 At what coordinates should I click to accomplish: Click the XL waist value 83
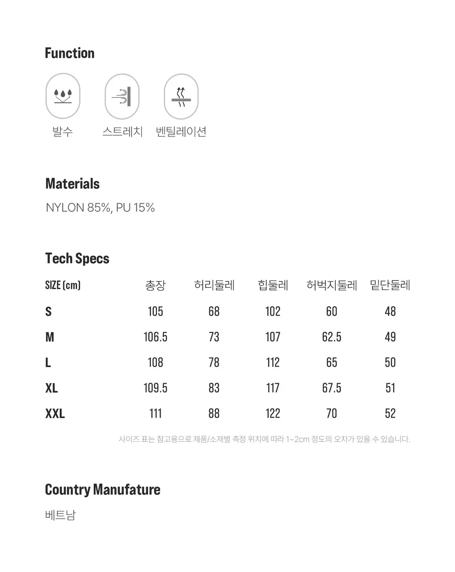(x=214, y=388)
